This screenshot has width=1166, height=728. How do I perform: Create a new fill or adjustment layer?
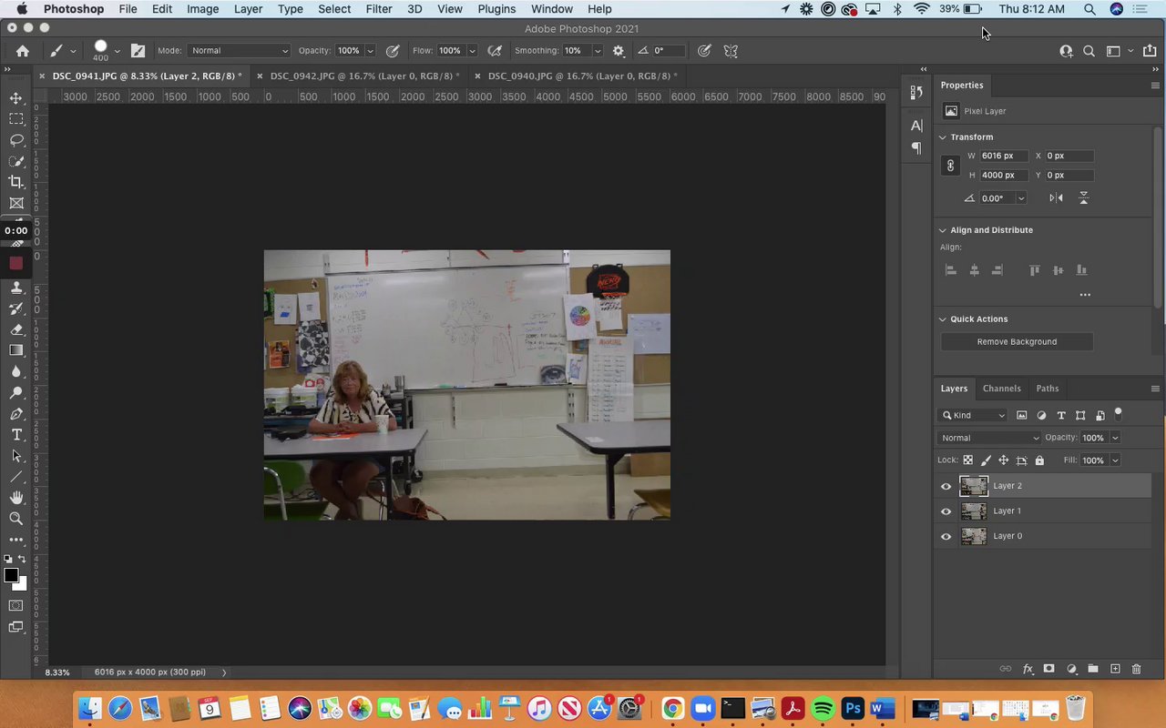tap(1071, 669)
